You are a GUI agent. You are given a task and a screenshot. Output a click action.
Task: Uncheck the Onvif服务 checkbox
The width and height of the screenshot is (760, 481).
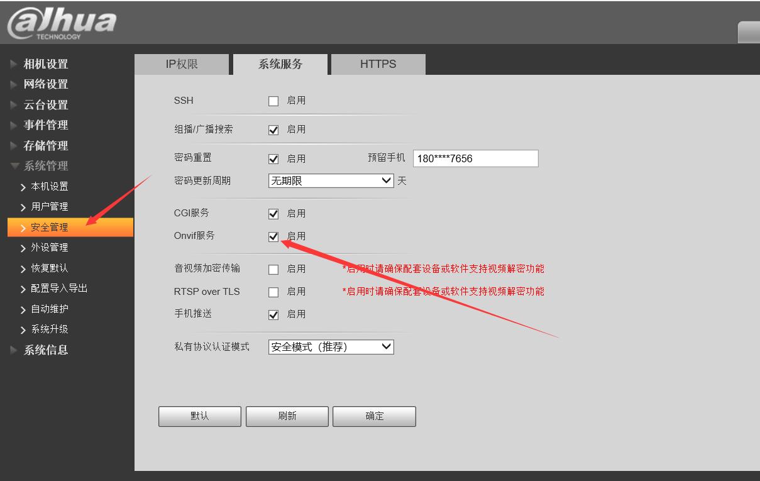[x=273, y=237]
